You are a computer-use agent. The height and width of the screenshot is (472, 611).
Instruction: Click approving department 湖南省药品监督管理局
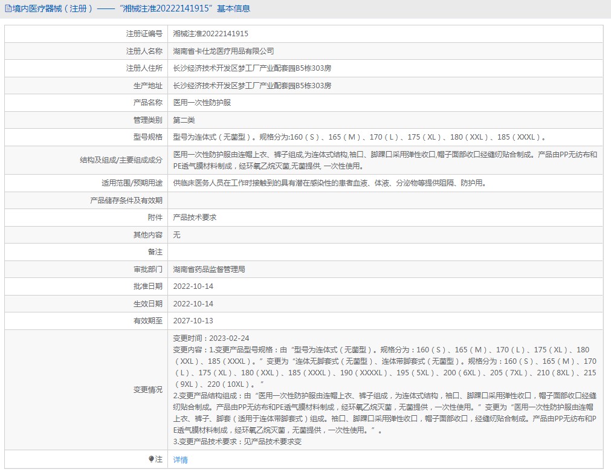(209, 270)
